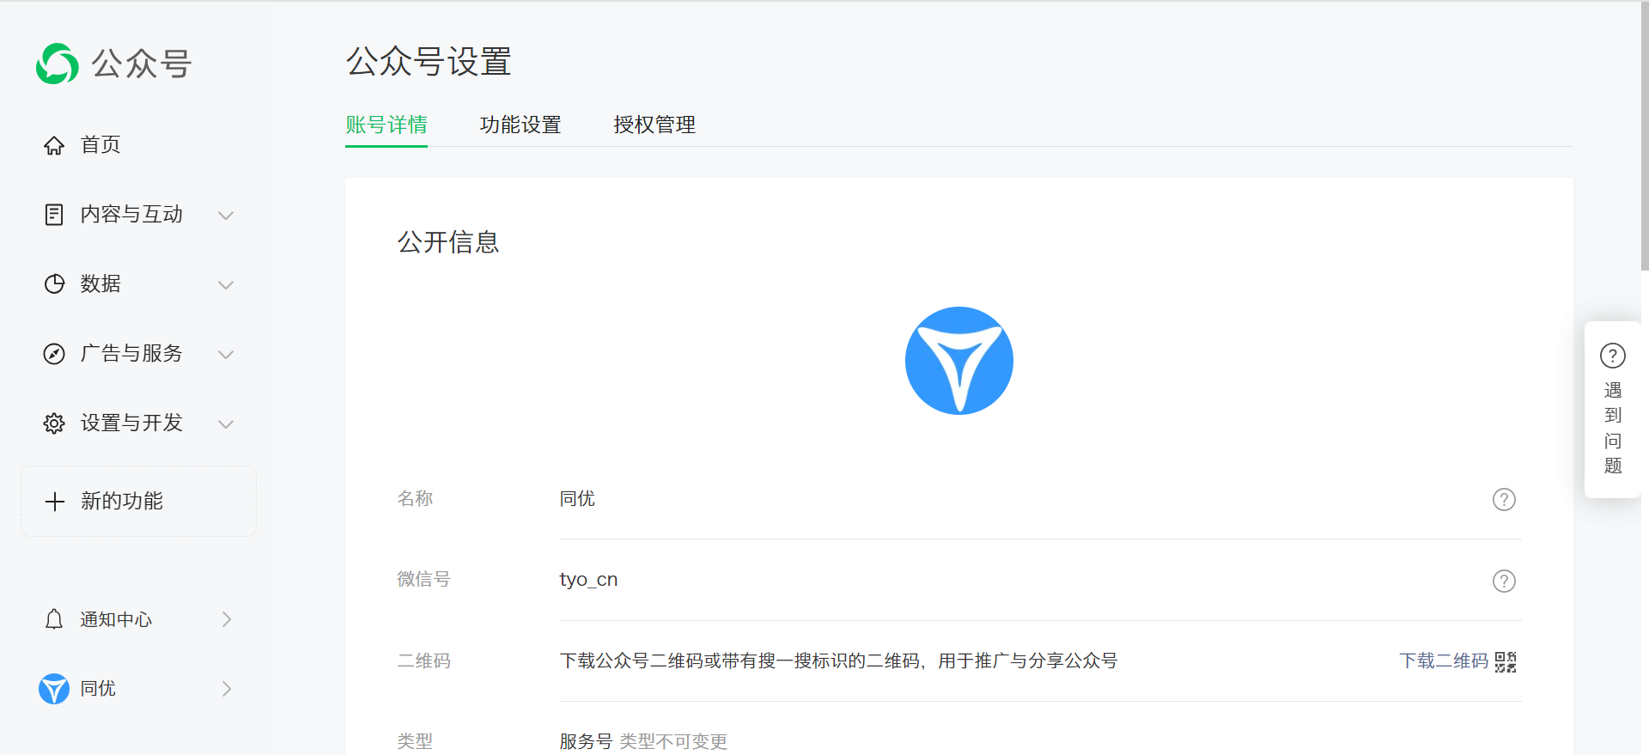Click the 遇到问题 help text

pos(1613,428)
